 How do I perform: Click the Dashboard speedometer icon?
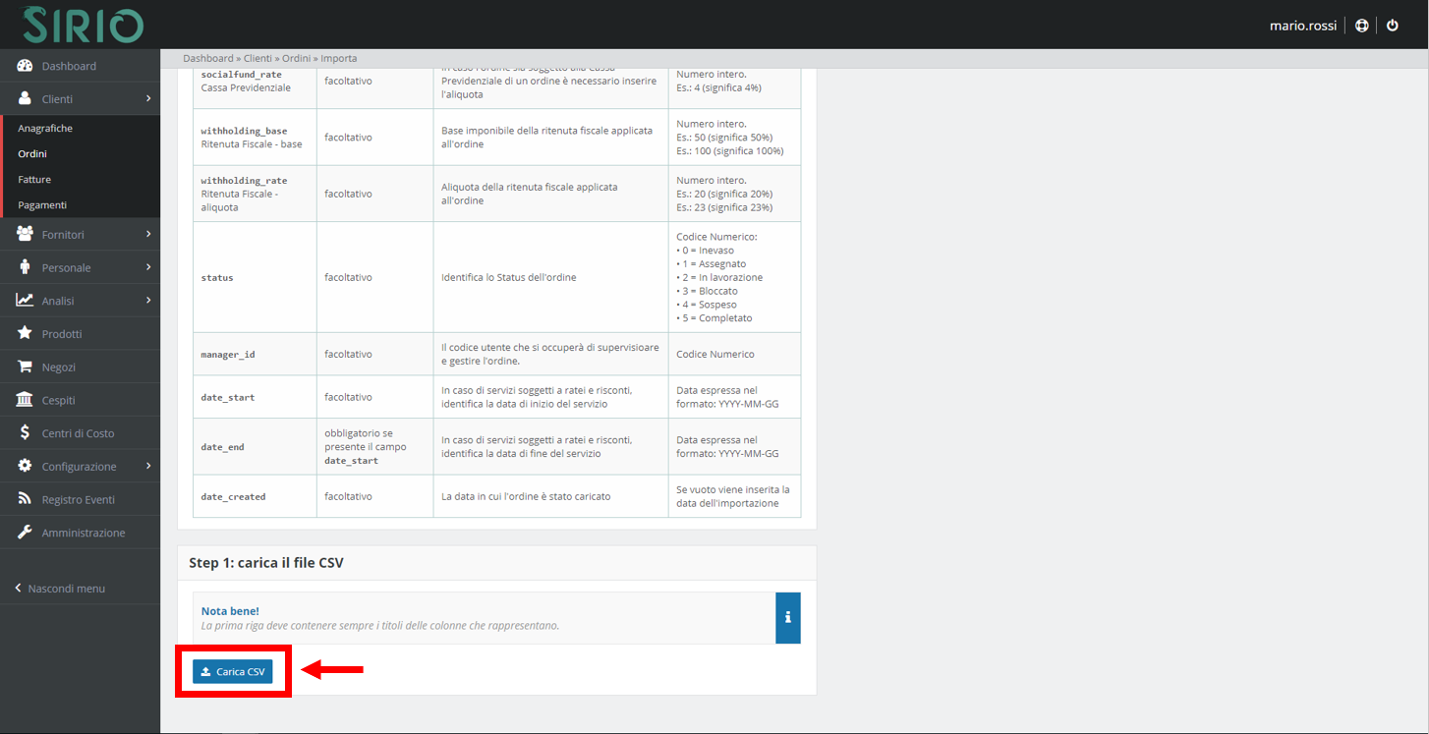tap(25, 66)
